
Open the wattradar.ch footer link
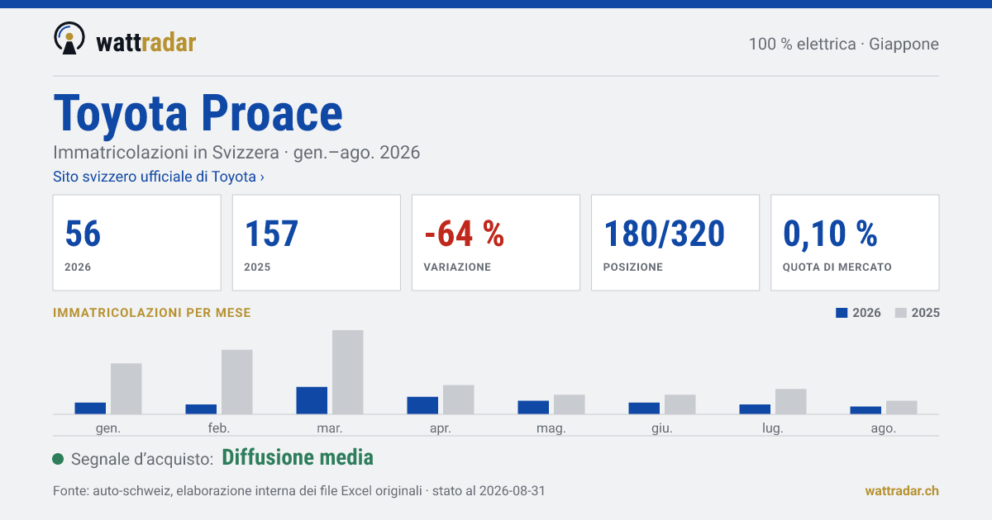902,491
